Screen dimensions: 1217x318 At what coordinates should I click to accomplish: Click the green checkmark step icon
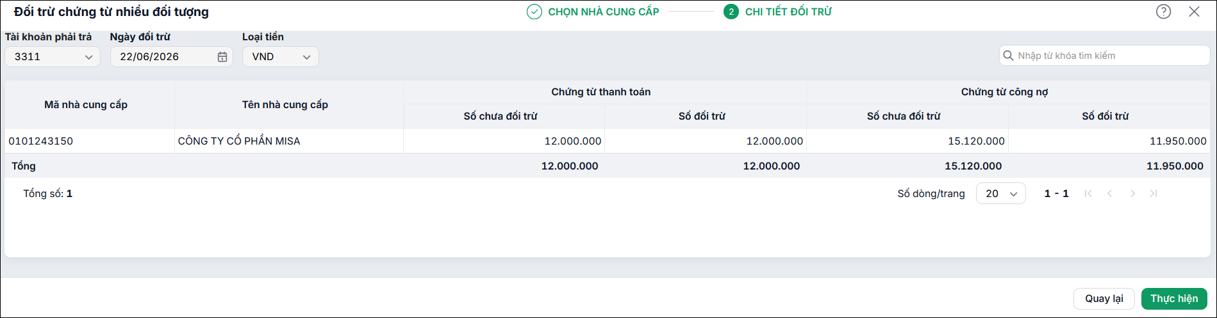[x=534, y=12]
